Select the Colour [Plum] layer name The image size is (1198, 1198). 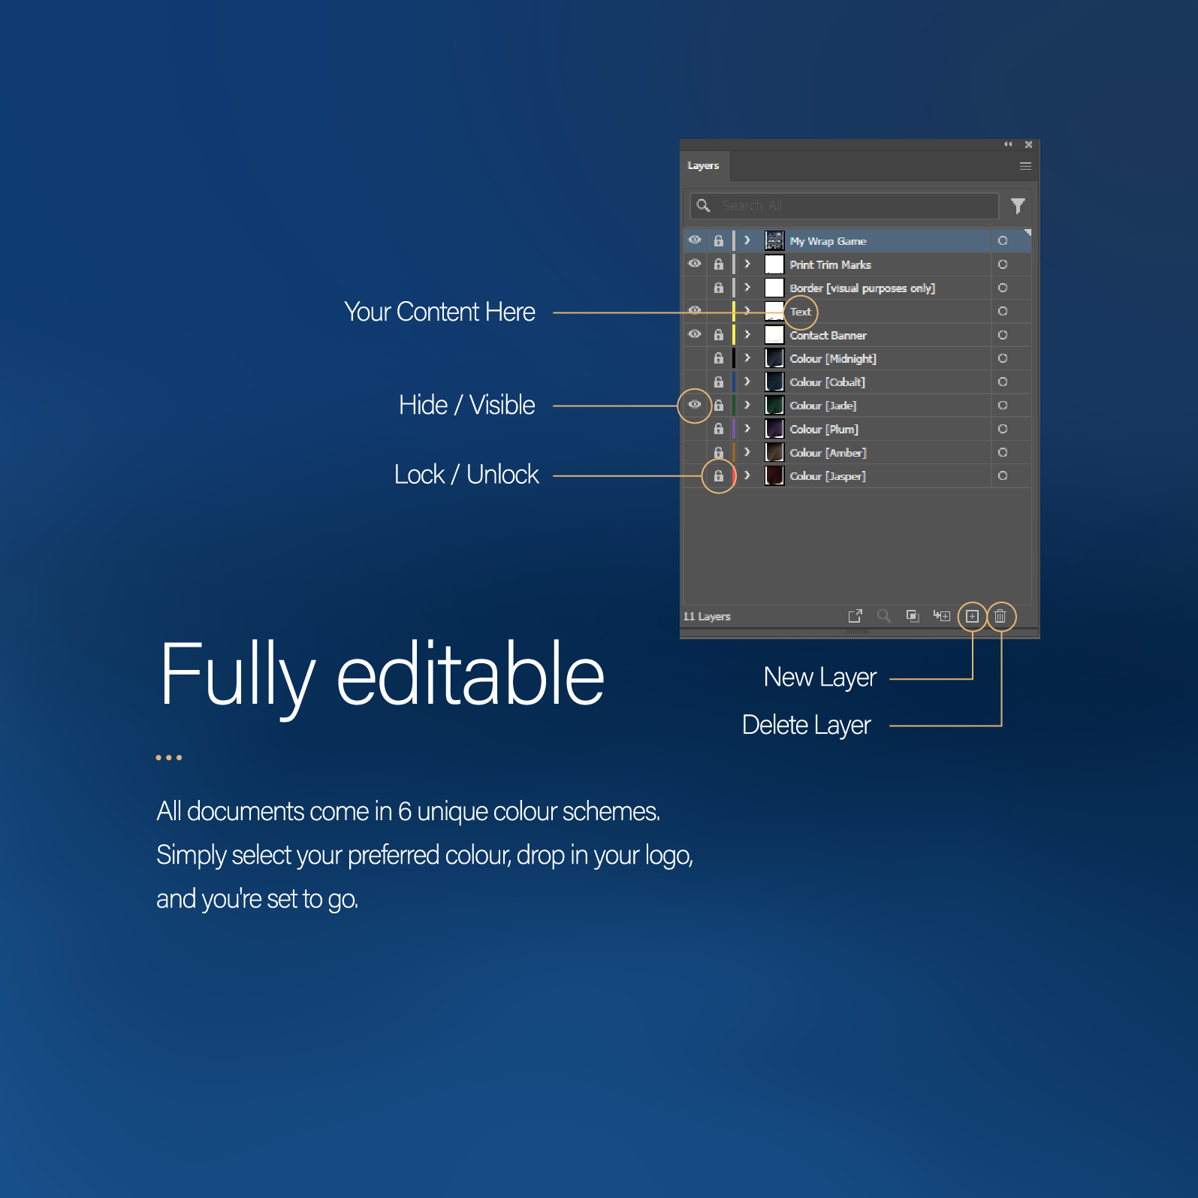tap(824, 430)
